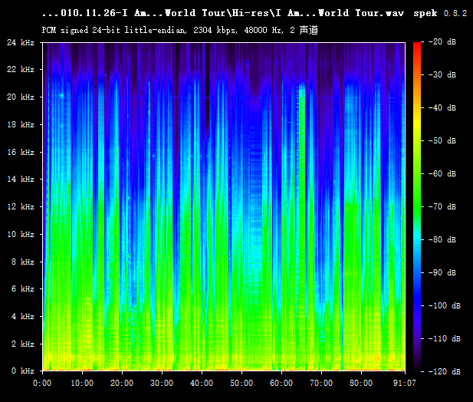473x402 pixels.
Task: Click the 30:00 time axis label
Action: [162, 384]
